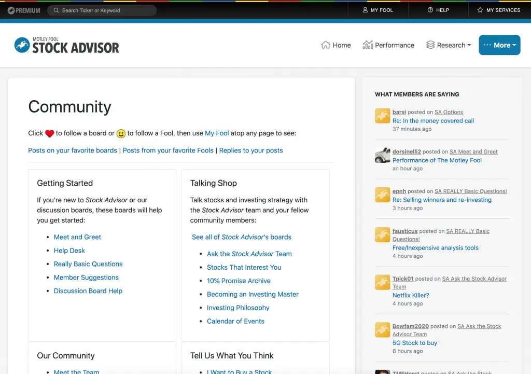View barsi's user profile
The width and height of the screenshot is (531, 374).
399,112
